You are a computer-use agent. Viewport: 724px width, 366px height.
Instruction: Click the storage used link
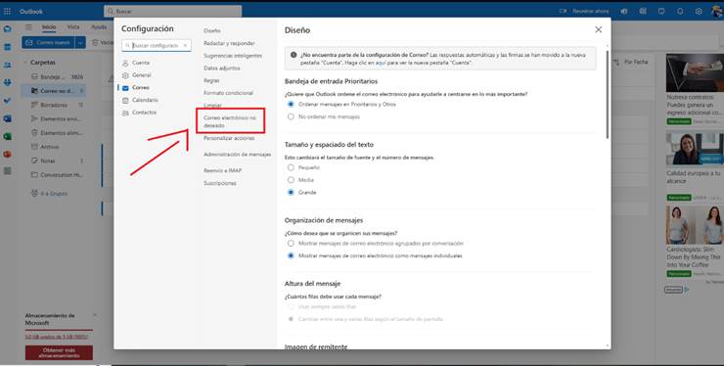coord(57,337)
